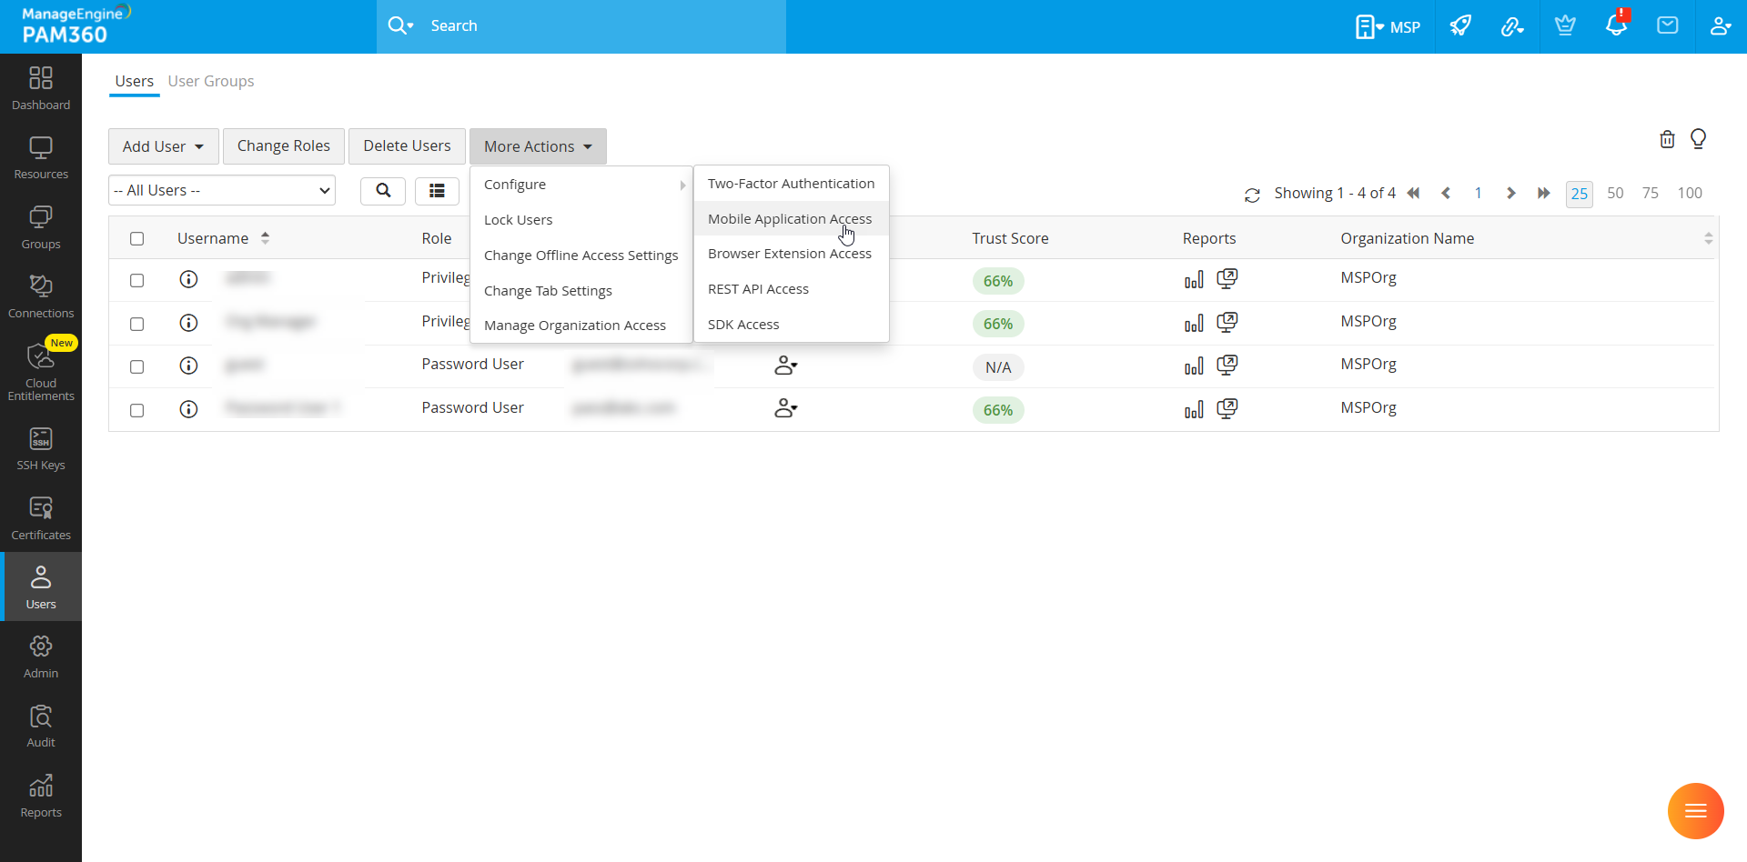Viewport: 1747px width, 862px height.
Task: Click the lightbulb tips icon
Action: coord(1698,139)
